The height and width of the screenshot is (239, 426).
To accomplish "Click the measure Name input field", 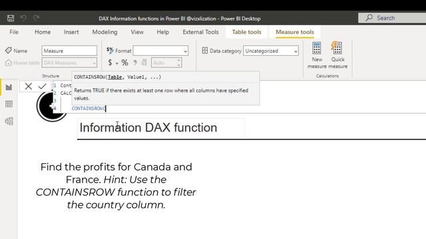I will (69, 50).
